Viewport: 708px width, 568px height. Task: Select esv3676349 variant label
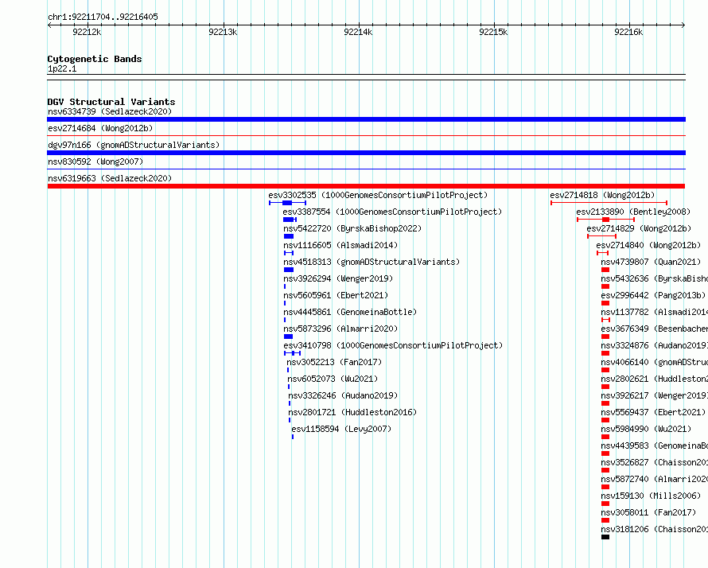[654, 329]
